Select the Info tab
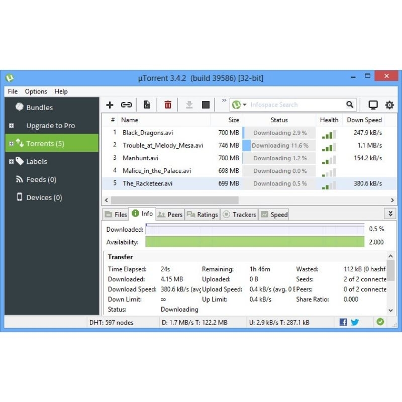 tap(142, 214)
